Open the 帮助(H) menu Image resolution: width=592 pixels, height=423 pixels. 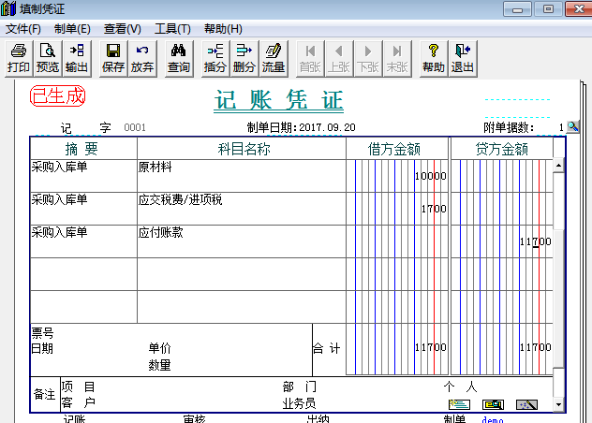tap(223, 29)
